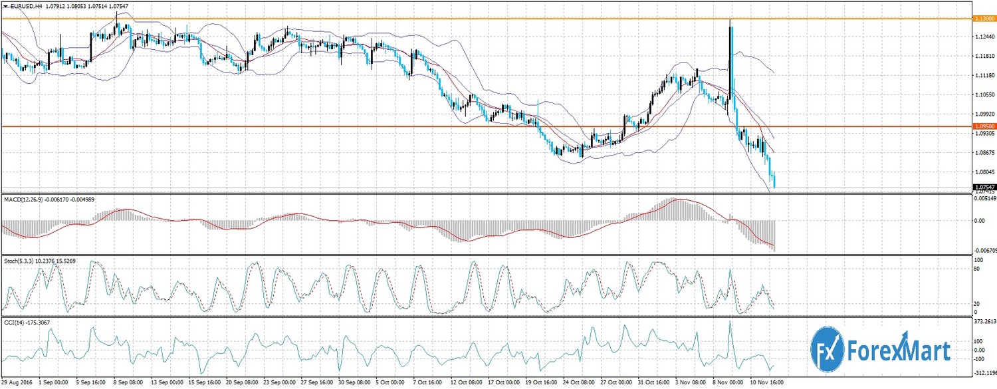This screenshot has width=997, height=389.
Task: Click the 29 Aug 2016 date on time axis
Action: (16, 383)
